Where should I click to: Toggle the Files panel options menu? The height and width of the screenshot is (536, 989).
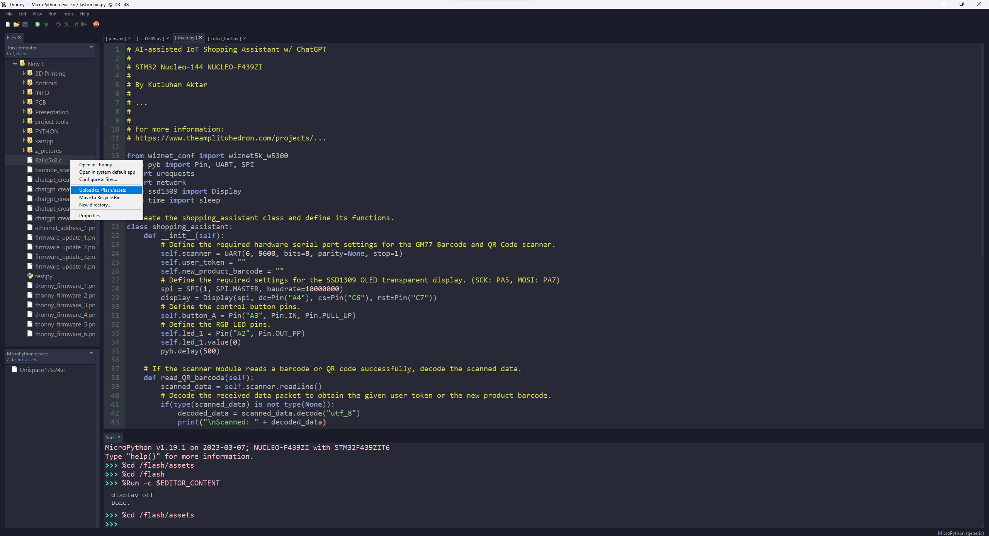(x=91, y=48)
